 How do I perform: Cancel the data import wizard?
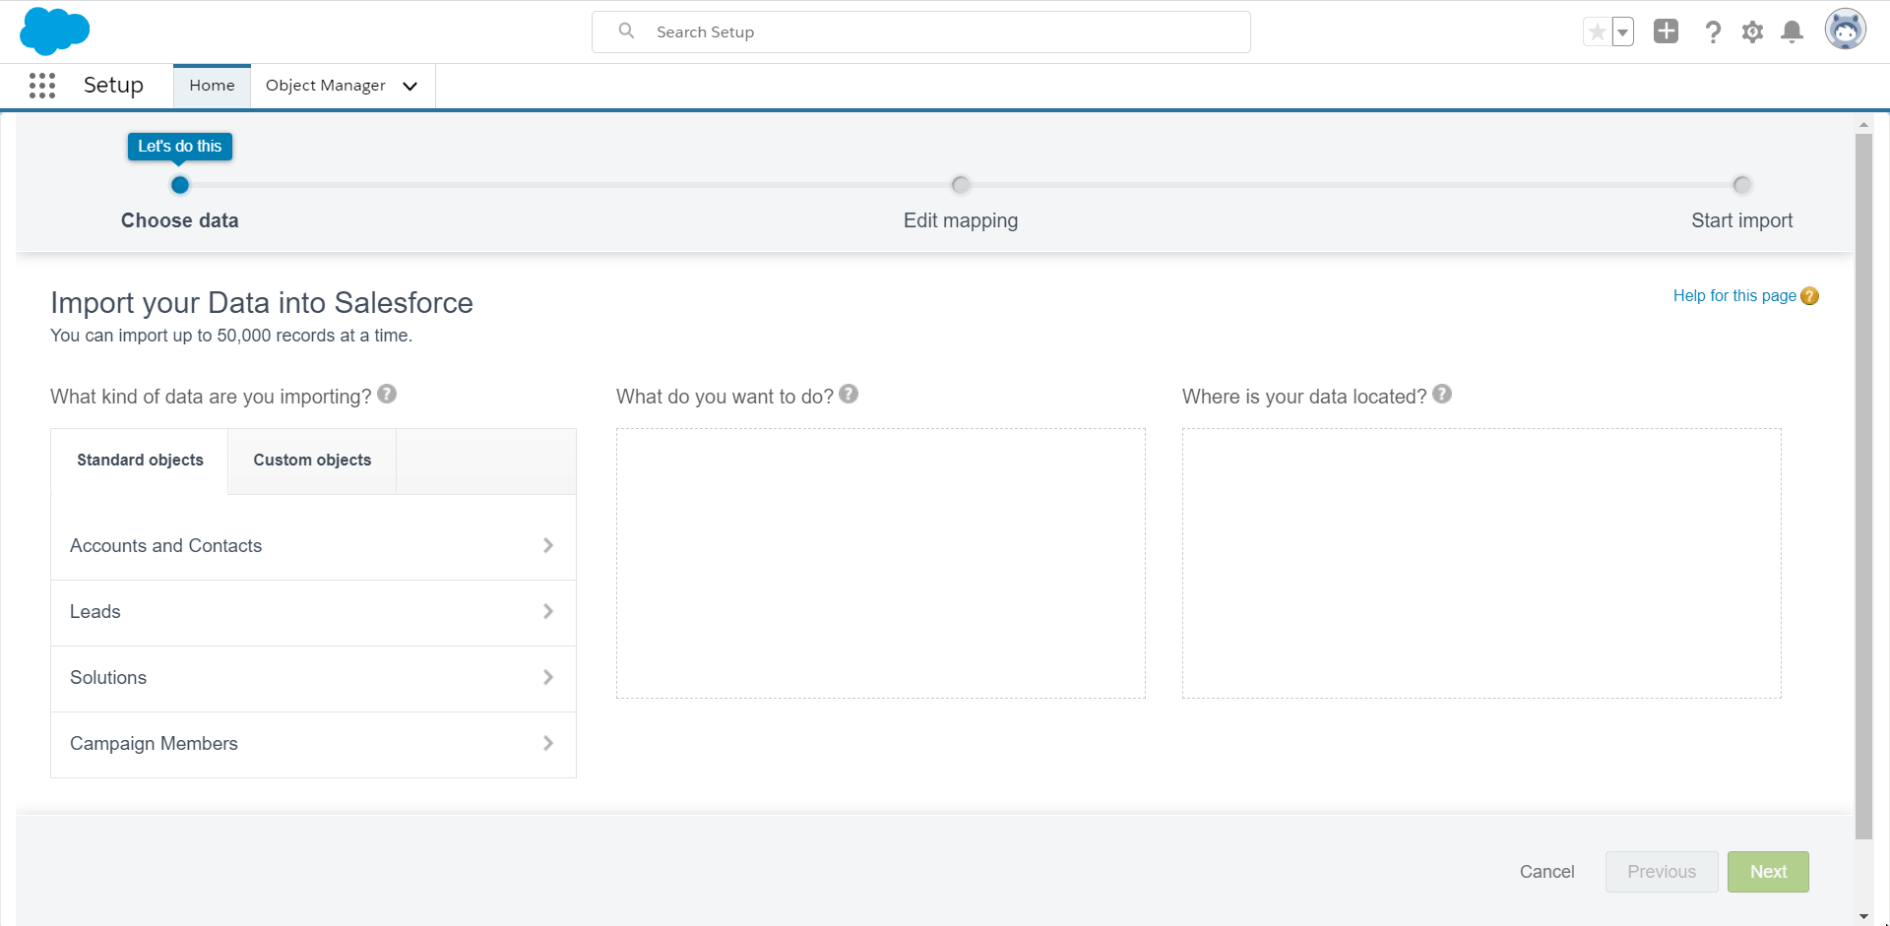click(1546, 872)
